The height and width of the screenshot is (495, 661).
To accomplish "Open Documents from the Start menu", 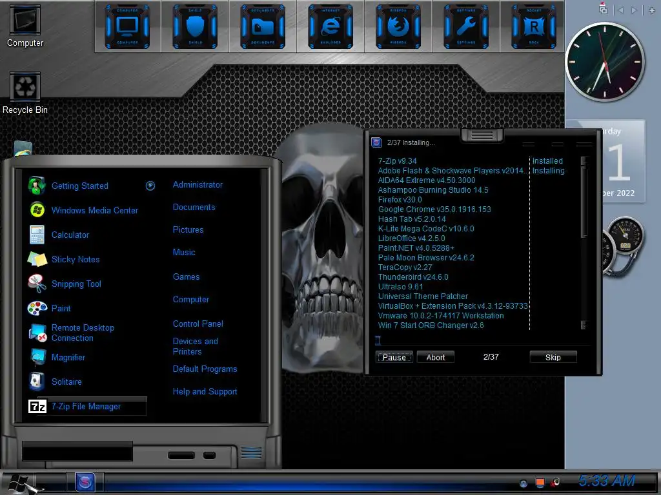I will [x=194, y=207].
